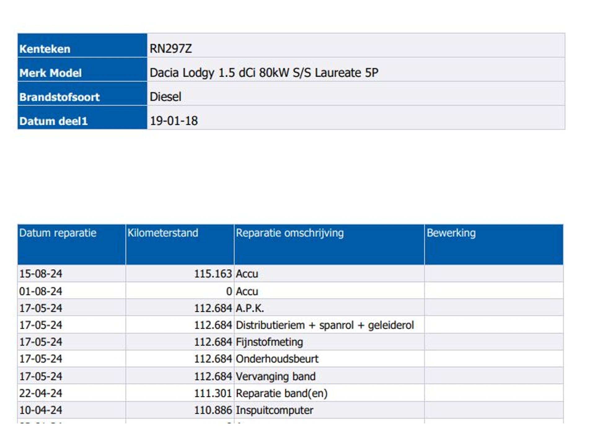The height and width of the screenshot is (446, 595).
Task: Select the Diesel fuel type value
Action: pyautogui.click(x=165, y=97)
